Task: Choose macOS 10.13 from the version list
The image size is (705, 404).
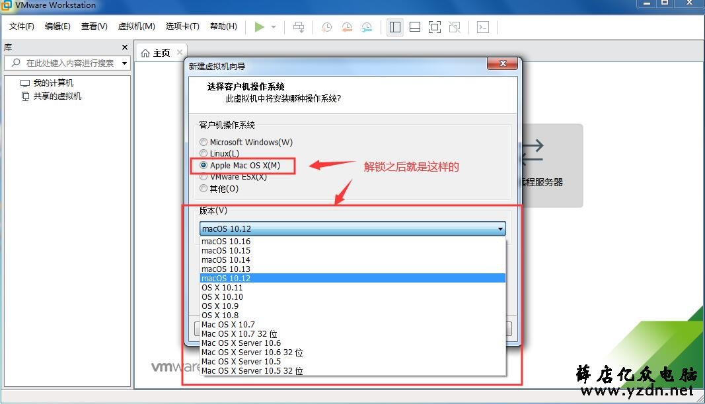Action: coord(353,269)
